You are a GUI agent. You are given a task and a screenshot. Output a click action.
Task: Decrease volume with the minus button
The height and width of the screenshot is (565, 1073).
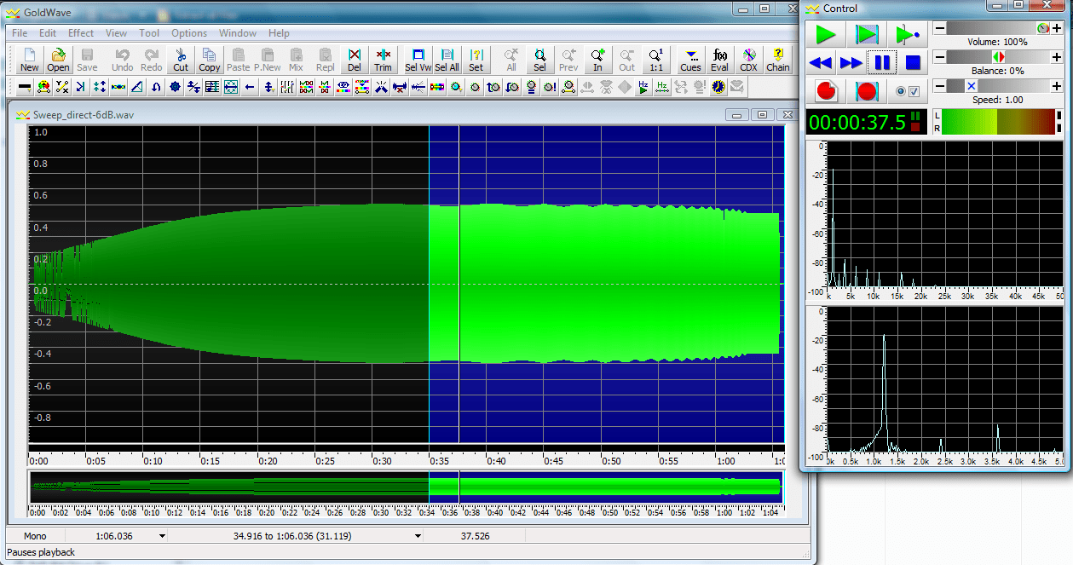pyautogui.click(x=940, y=28)
